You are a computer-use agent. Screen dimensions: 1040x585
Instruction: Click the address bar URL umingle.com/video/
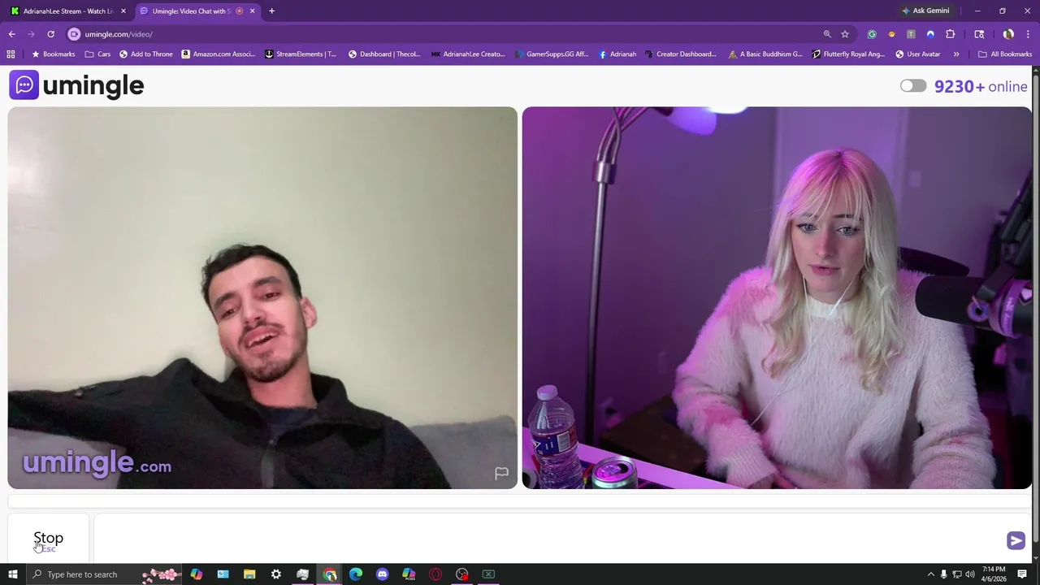tap(119, 34)
